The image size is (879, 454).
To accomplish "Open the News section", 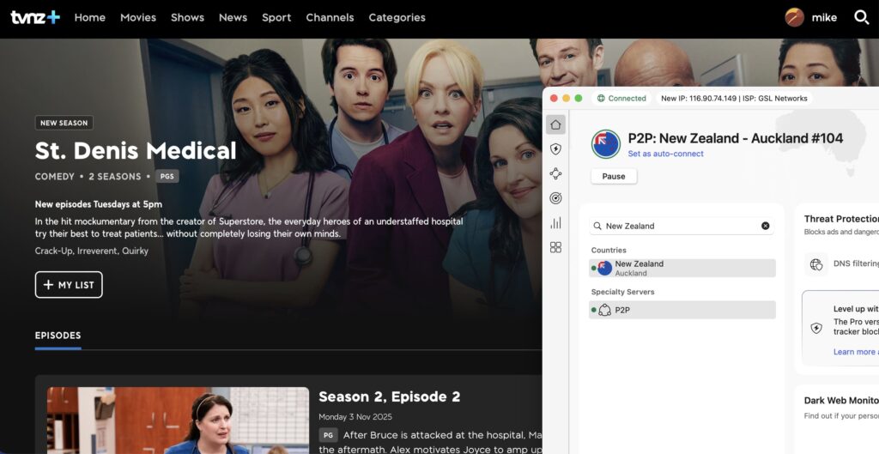I will click(233, 17).
